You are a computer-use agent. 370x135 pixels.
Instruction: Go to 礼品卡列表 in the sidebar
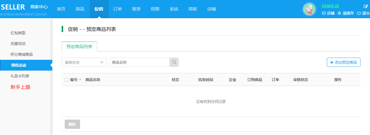pyautogui.click(x=20, y=76)
